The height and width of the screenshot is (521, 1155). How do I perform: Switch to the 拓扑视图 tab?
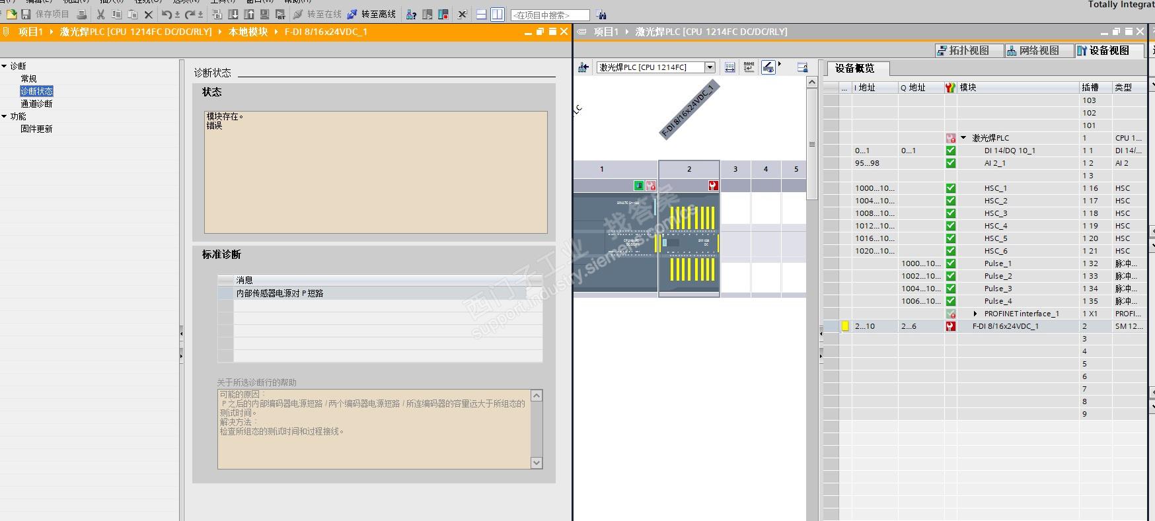coord(969,51)
